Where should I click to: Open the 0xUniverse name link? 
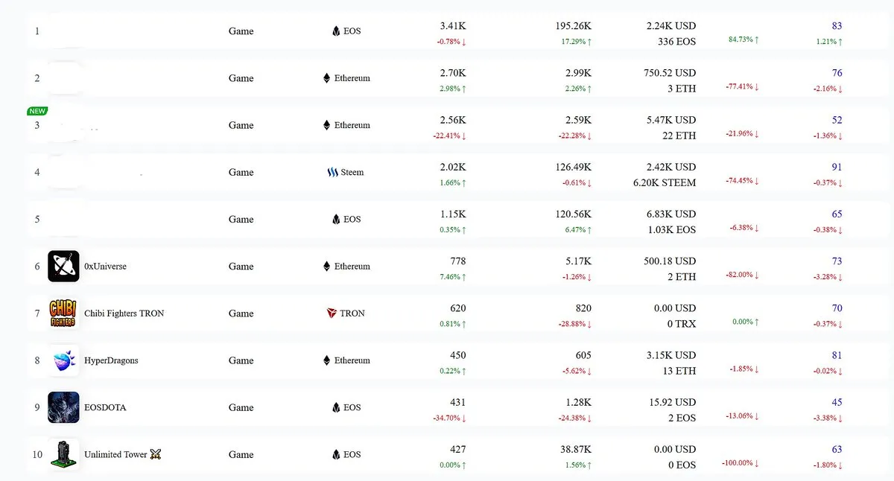coord(105,267)
